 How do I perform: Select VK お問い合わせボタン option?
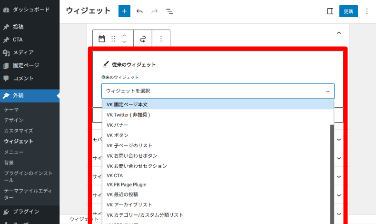point(216,156)
